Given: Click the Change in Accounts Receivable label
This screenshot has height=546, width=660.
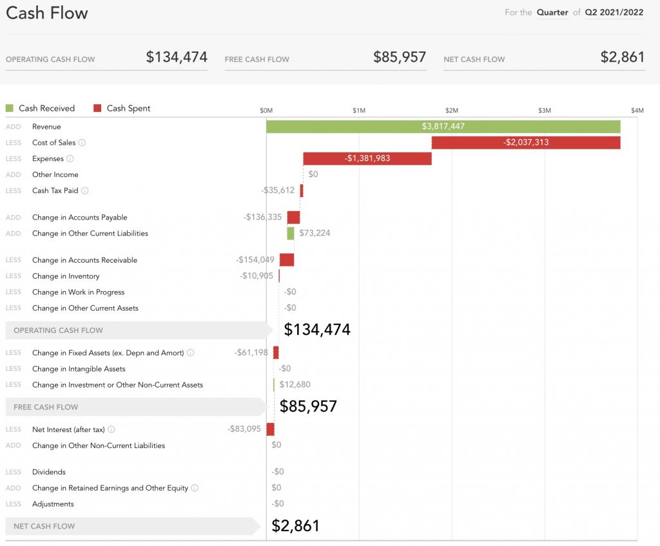Looking at the screenshot, I should click(84, 260).
